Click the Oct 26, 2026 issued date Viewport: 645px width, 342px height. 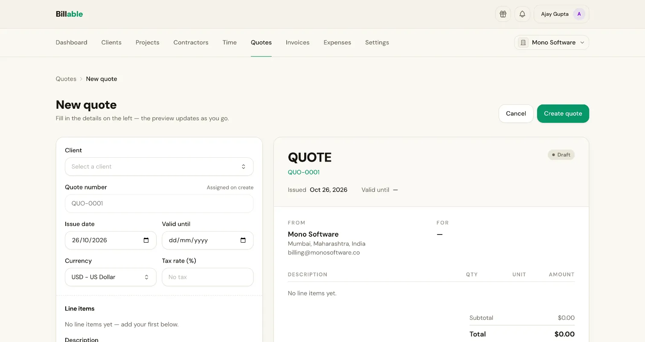point(328,190)
